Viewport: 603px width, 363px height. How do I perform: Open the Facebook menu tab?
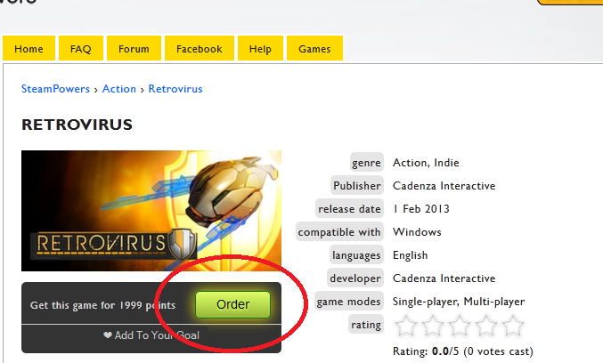pyautogui.click(x=200, y=48)
